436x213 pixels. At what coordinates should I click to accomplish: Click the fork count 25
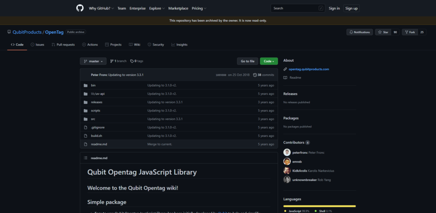click(x=422, y=32)
